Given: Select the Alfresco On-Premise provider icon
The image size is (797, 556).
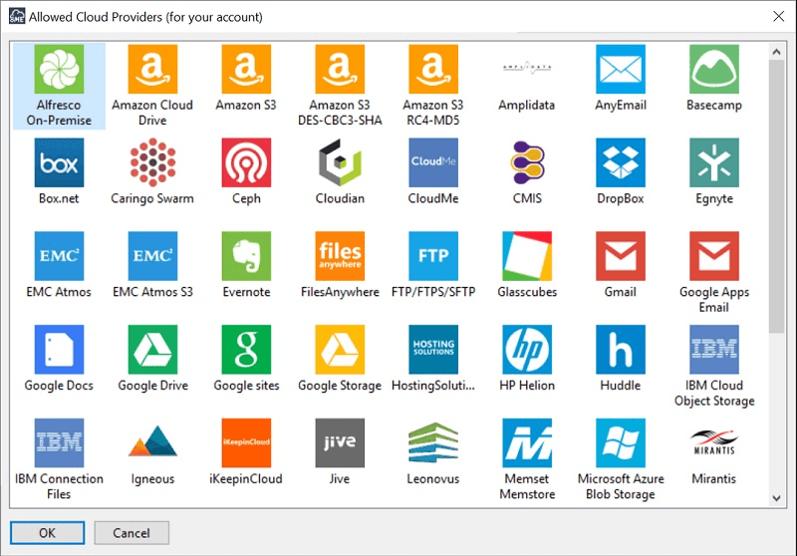Looking at the screenshot, I should tap(59, 69).
